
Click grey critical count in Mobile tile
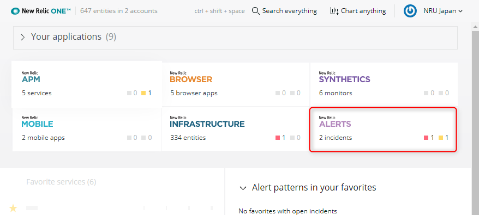pos(132,138)
